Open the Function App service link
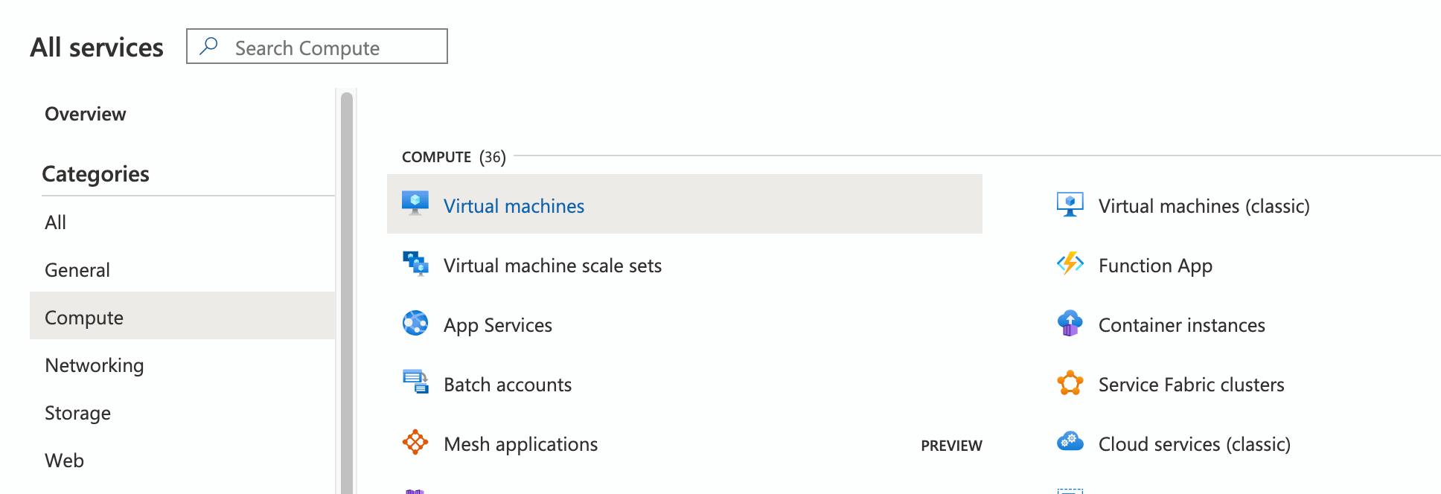 tap(1155, 266)
